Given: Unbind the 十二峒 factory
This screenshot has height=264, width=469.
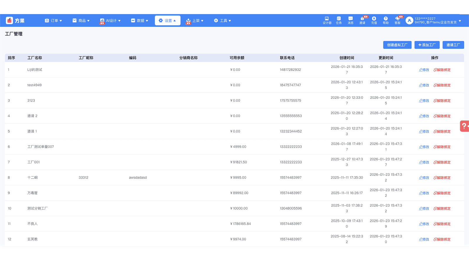Looking at the screenshot, I should (442, 177).
